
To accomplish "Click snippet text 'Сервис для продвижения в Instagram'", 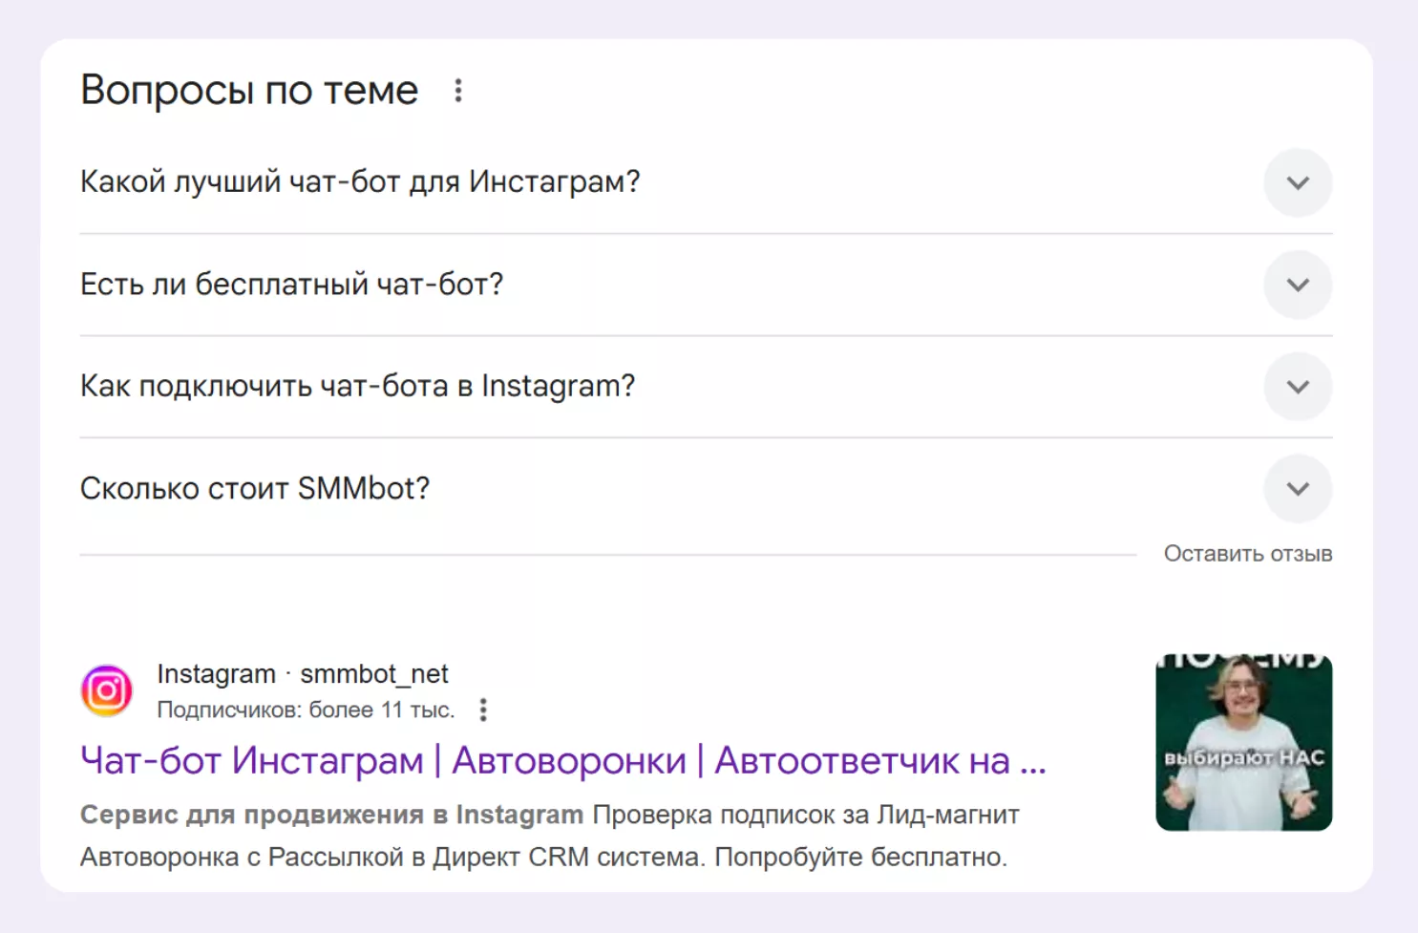I will point(331,815).
